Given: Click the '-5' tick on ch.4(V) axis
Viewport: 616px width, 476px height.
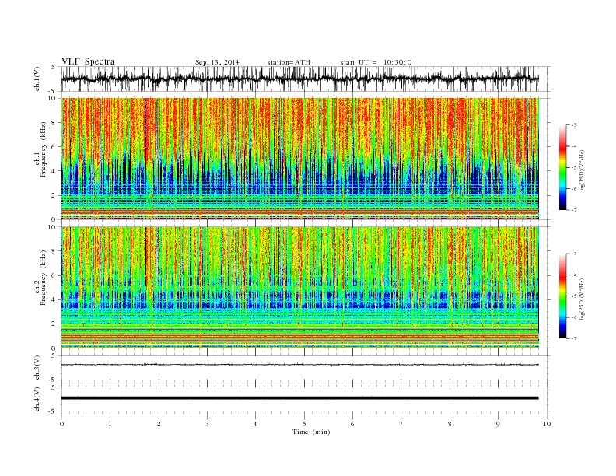Looking at the screenshot, I should pyautogui.click(x=53, y=411).
